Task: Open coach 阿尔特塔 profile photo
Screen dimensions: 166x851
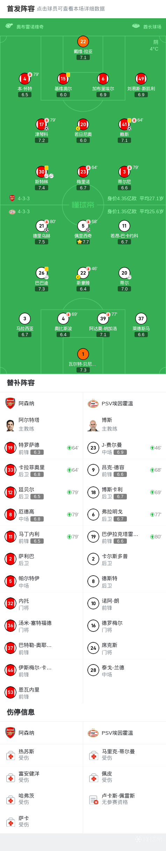Action: 10,425
